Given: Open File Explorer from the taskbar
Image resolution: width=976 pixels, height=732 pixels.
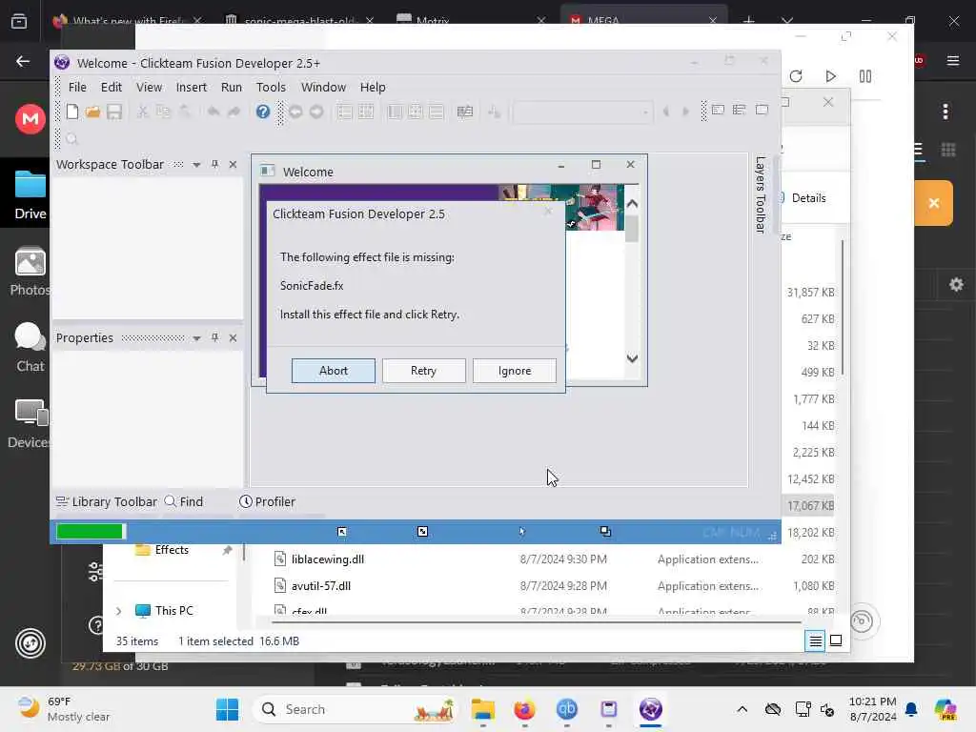Looking at the screenshot, I should (483, 709).
